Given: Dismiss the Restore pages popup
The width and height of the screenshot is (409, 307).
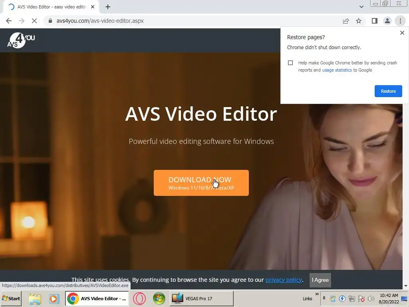Looking at the screenshot, I should (x=402, y=33).
